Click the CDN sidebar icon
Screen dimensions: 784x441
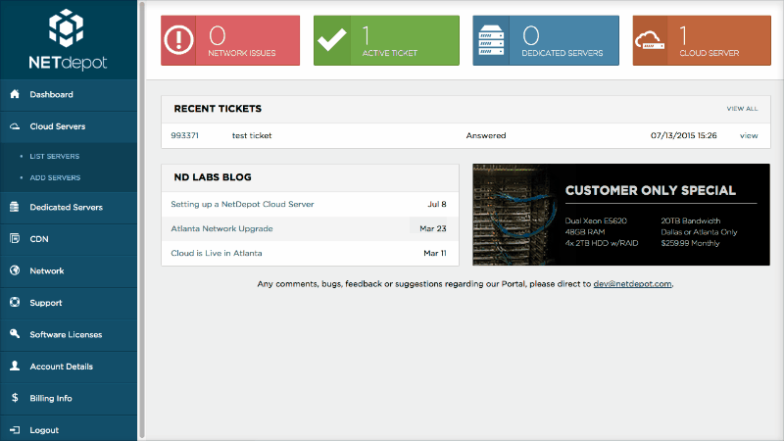tap(15, 239)
